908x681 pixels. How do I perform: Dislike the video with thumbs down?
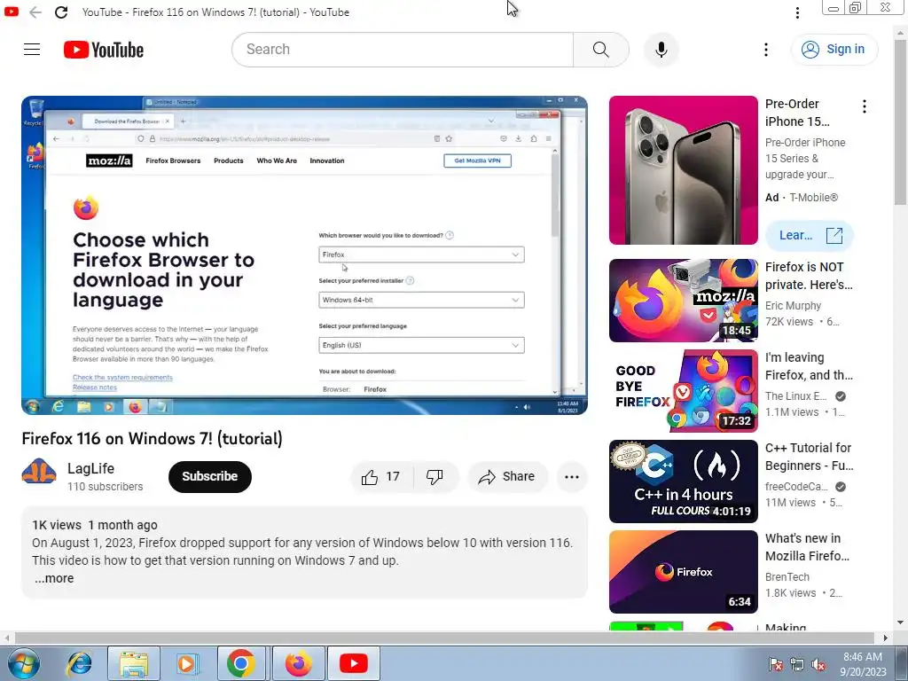point(434,476)
